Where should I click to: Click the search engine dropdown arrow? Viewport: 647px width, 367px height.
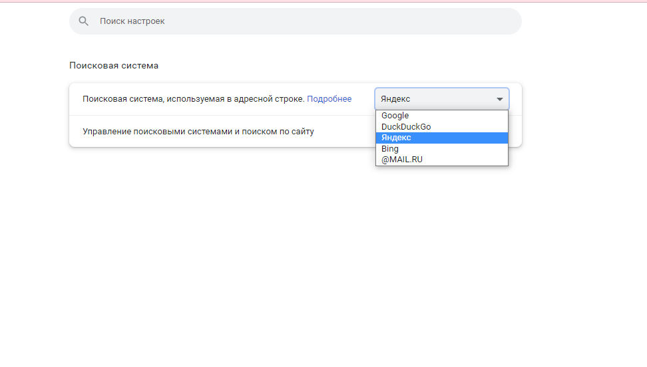(499, 99)
